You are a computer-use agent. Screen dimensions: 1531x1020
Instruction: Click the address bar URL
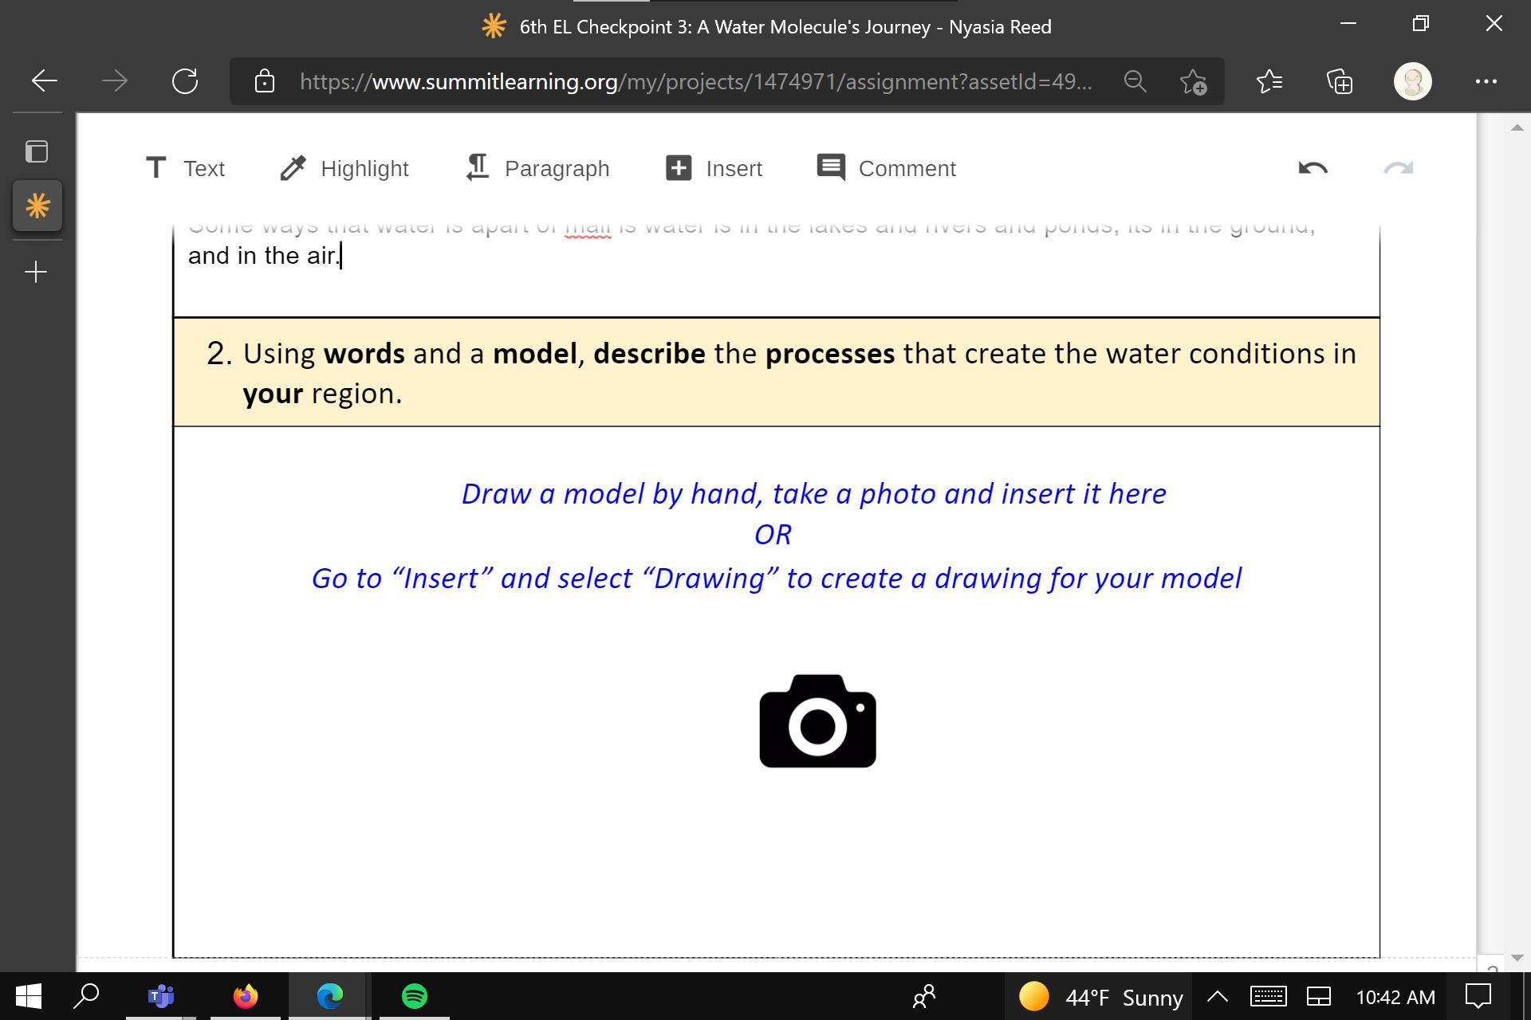(x=695, y=81)
